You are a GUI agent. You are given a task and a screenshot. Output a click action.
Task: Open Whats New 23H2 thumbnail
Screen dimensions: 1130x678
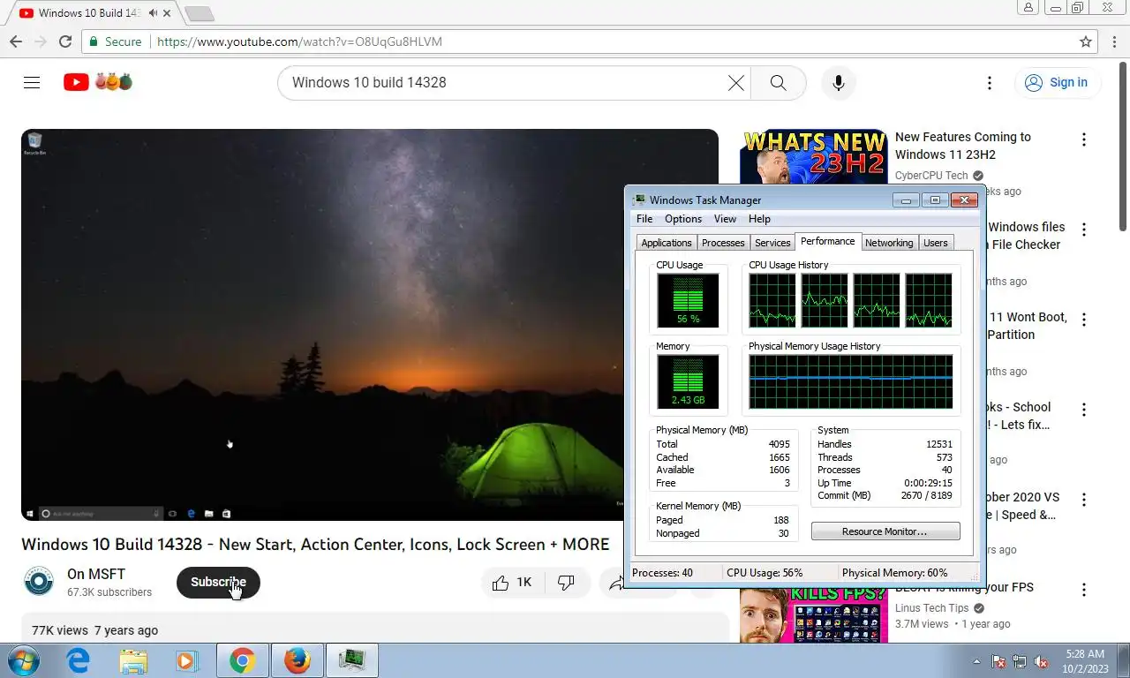coord(813,157)
